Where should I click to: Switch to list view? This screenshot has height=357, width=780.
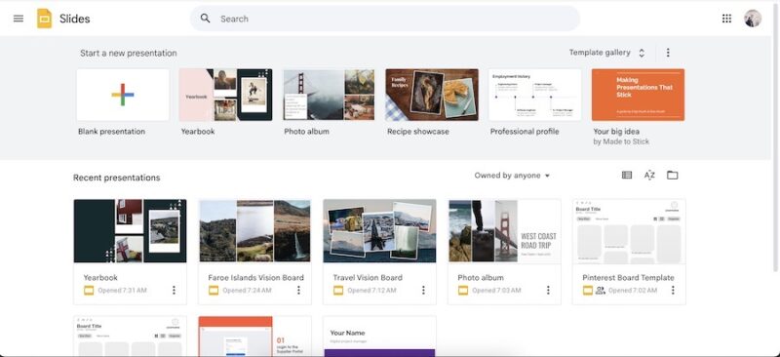point(627,175)
